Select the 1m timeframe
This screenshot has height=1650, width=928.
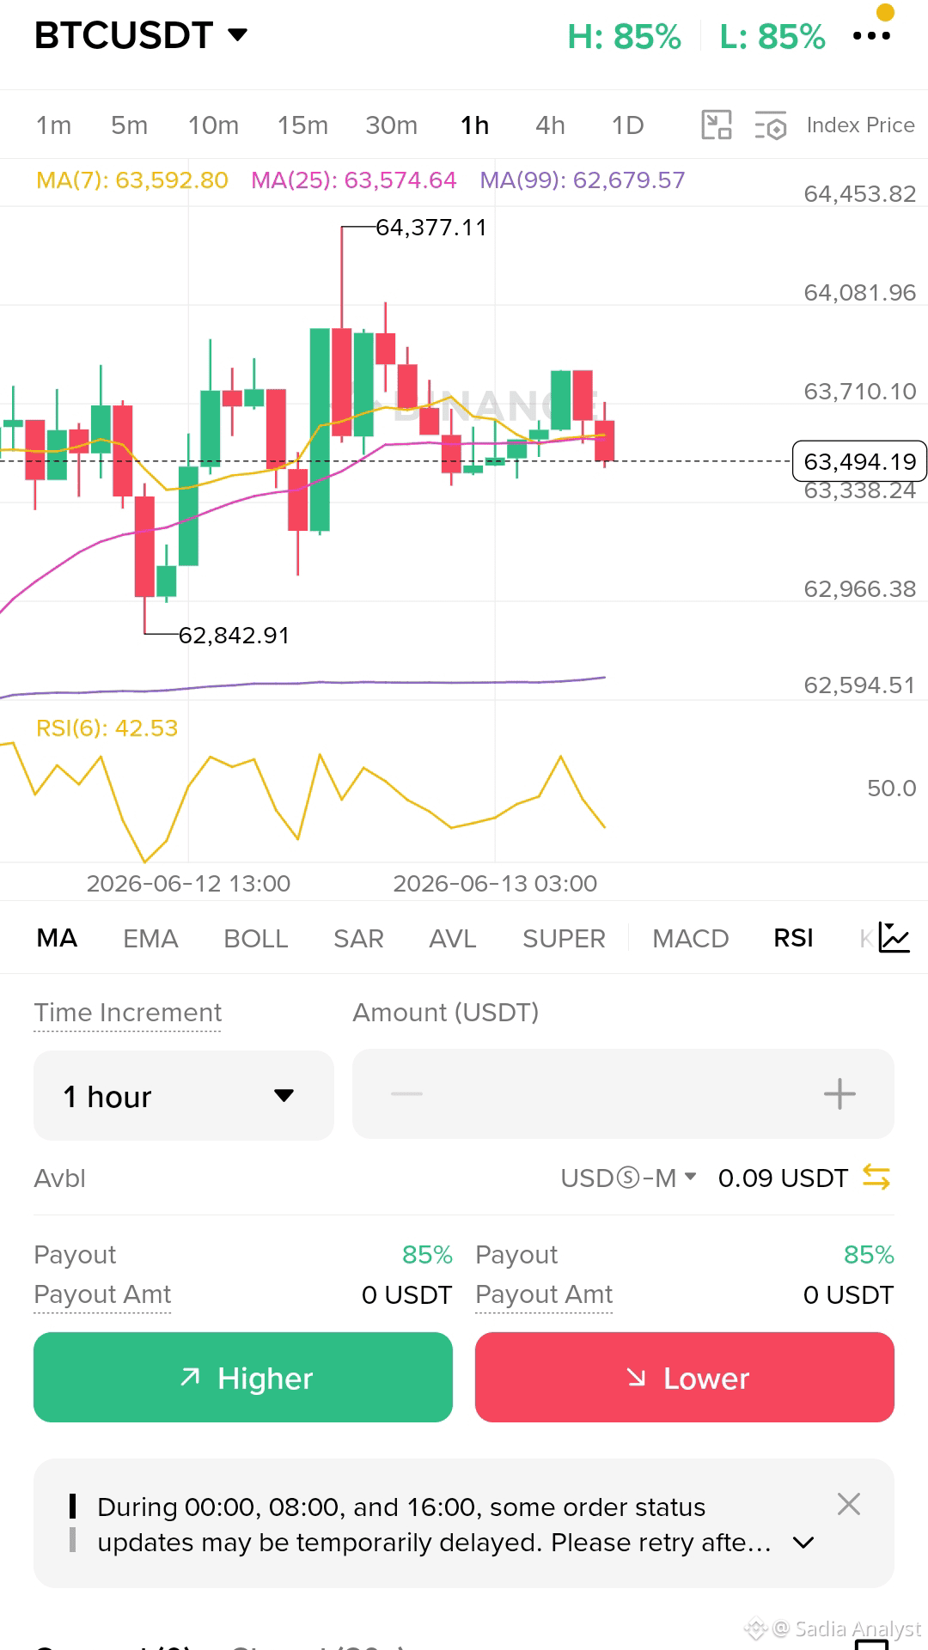53,125
